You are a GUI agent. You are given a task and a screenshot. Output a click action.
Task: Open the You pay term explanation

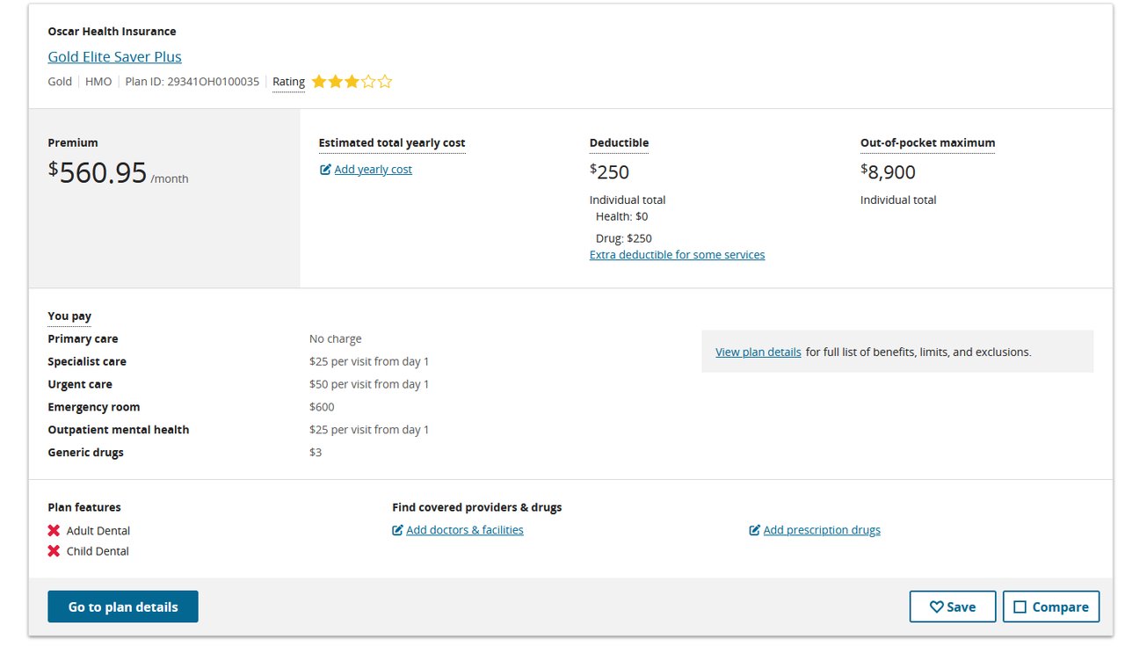coord(69,316)
